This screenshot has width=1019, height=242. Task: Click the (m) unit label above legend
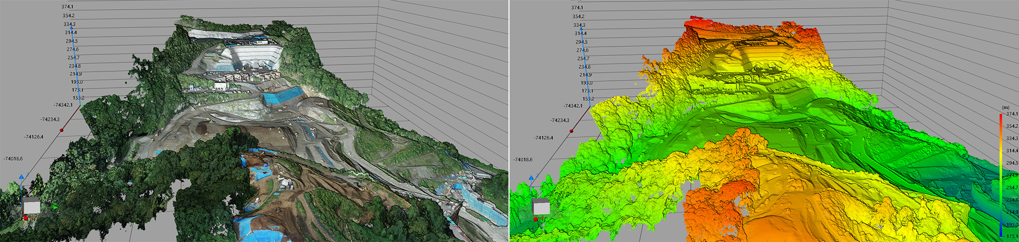tap(1005, 107)
